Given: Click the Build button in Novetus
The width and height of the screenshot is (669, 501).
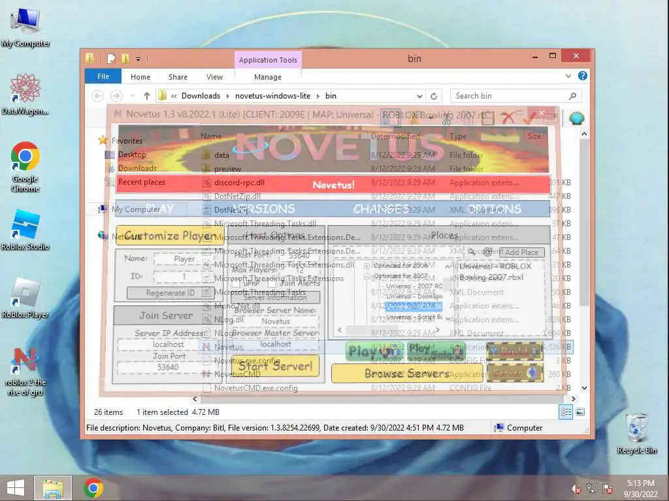Looking at the screenshot, I should (515, 352).
